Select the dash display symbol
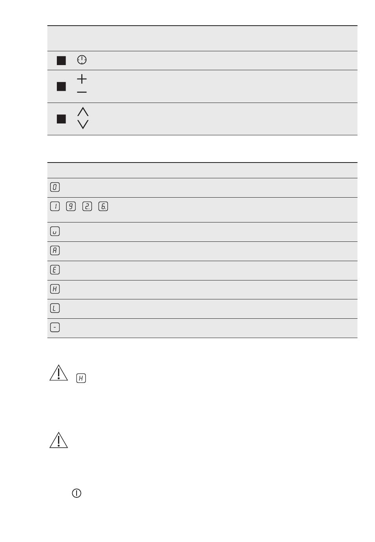375x542 pixels. tap(55, 327)
